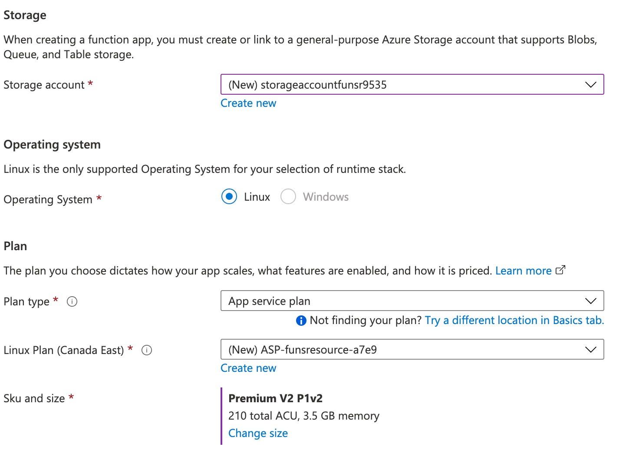Open the App service plan type dropdown
This screenshot has height=450, width=626.
tap(412, 301)
